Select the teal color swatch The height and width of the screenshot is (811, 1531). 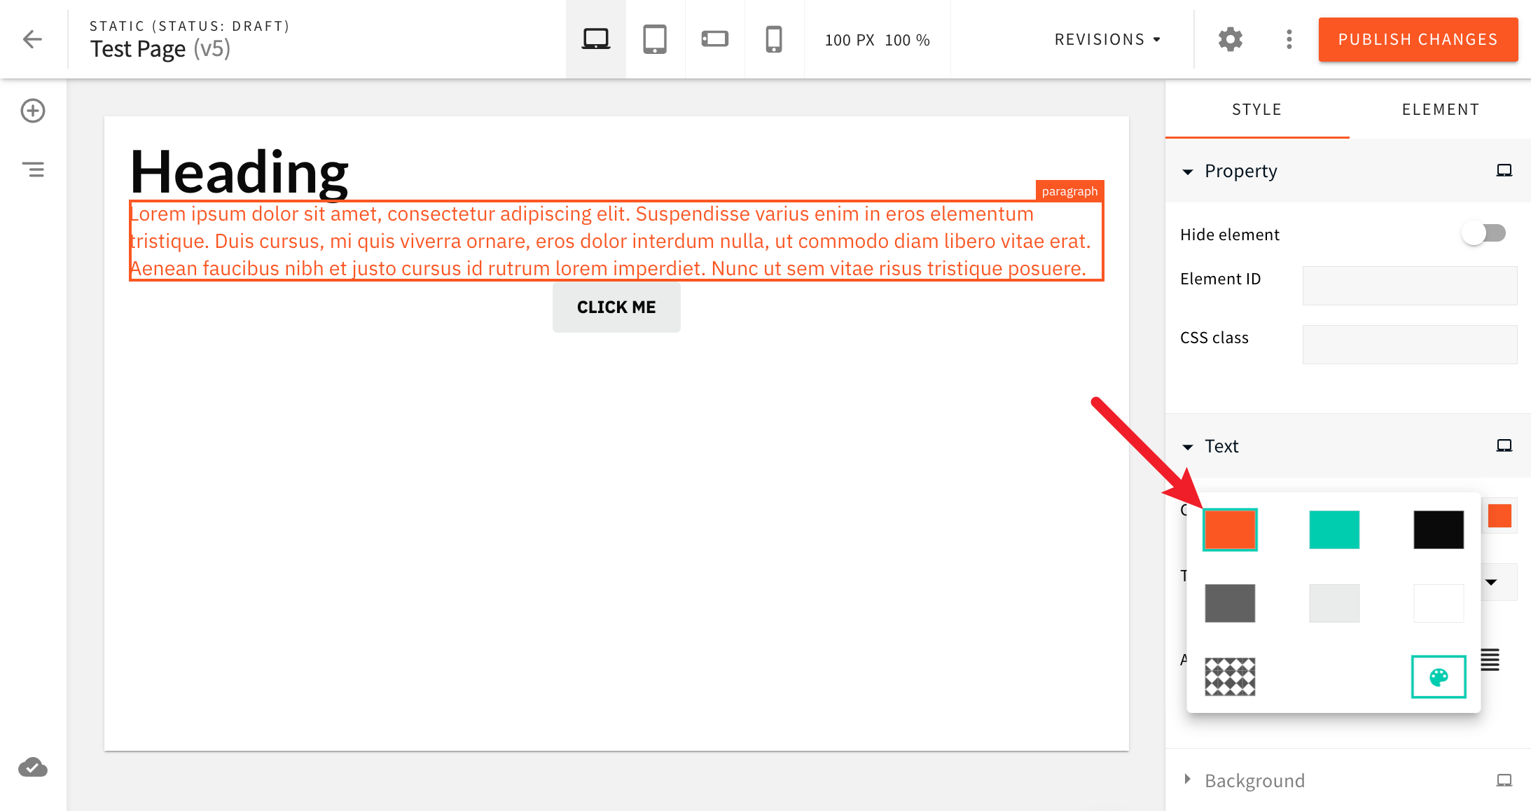pos(1333,529)
